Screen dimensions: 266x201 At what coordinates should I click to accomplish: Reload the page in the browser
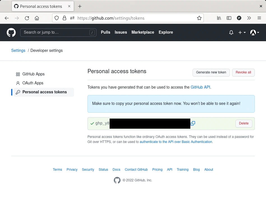pos(27,18)
